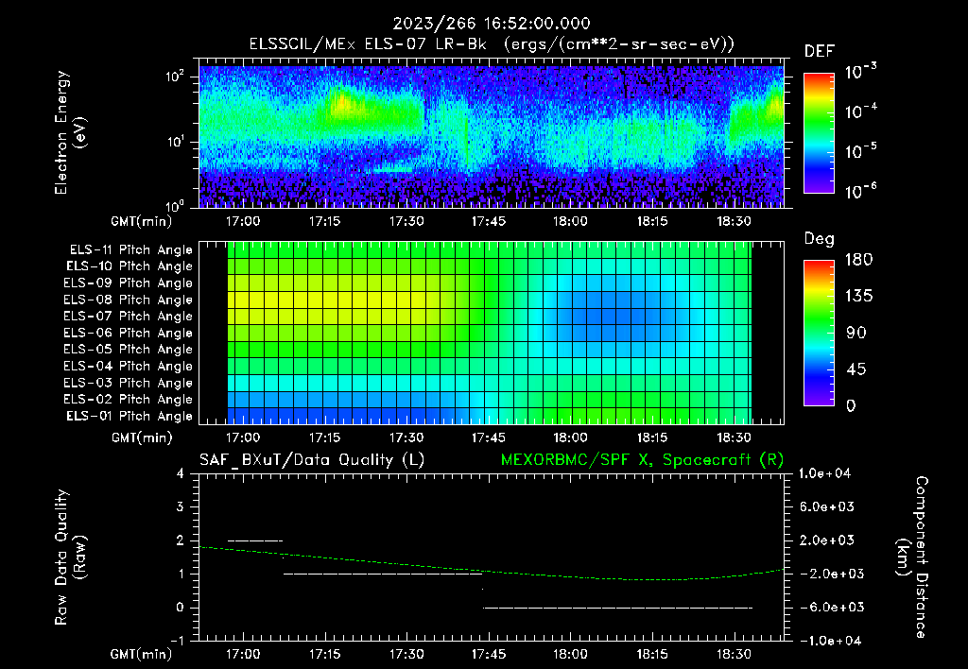Click the 2.0e+03 right axis tick label

828,540
